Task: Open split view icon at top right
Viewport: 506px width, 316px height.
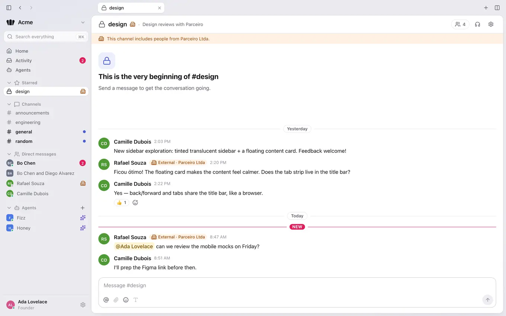Action: coord(497,8)
